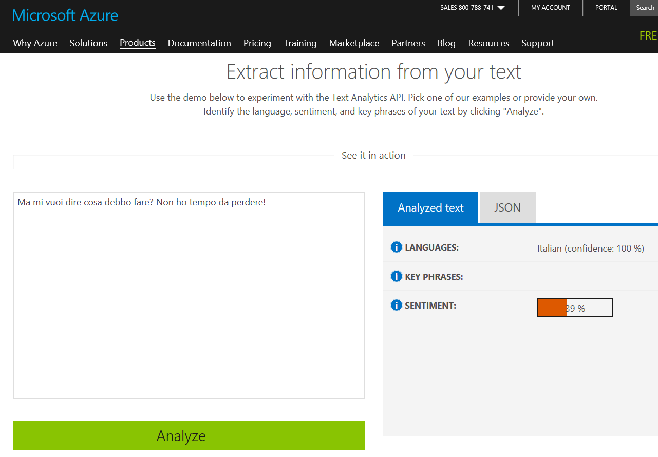
Task: Open the MY ACCOUNT link
Action: [x=550, y=8]
